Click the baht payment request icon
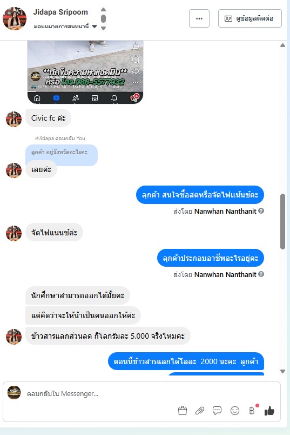290x435 pixels. [252, 411]
